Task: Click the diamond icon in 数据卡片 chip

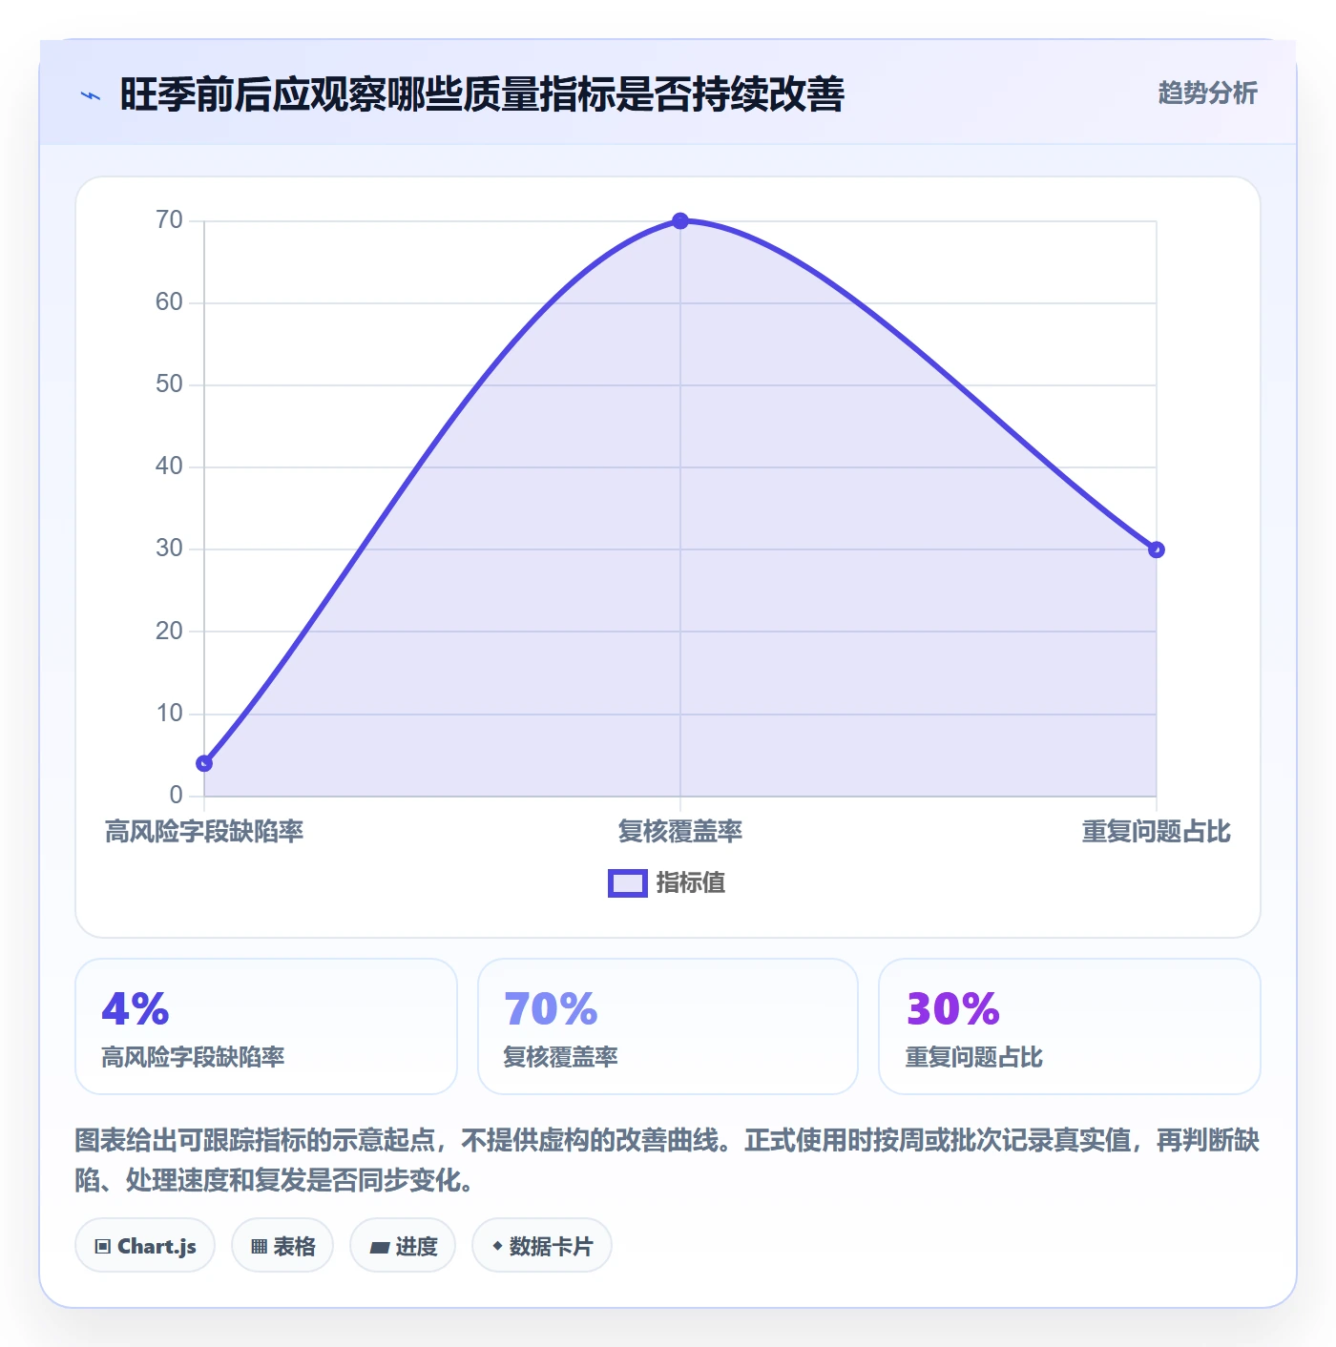Action: 497,1246
